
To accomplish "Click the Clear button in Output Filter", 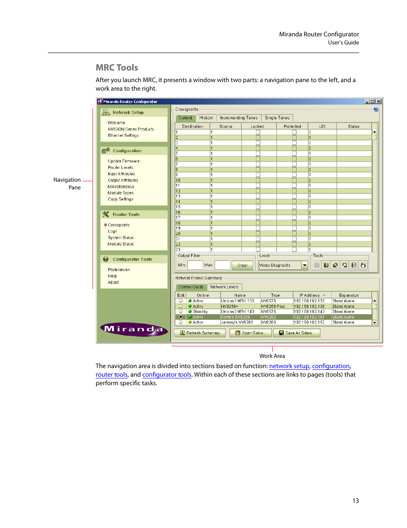I will click(242, 265).
